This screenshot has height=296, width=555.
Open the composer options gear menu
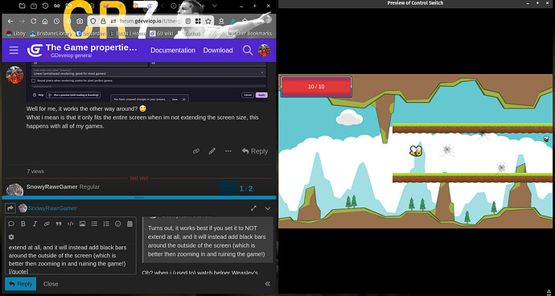click(x=11, y=236)
